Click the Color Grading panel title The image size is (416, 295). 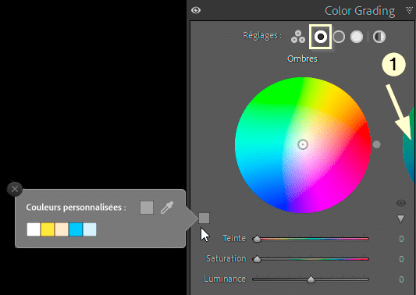click(x=360, y=11)
